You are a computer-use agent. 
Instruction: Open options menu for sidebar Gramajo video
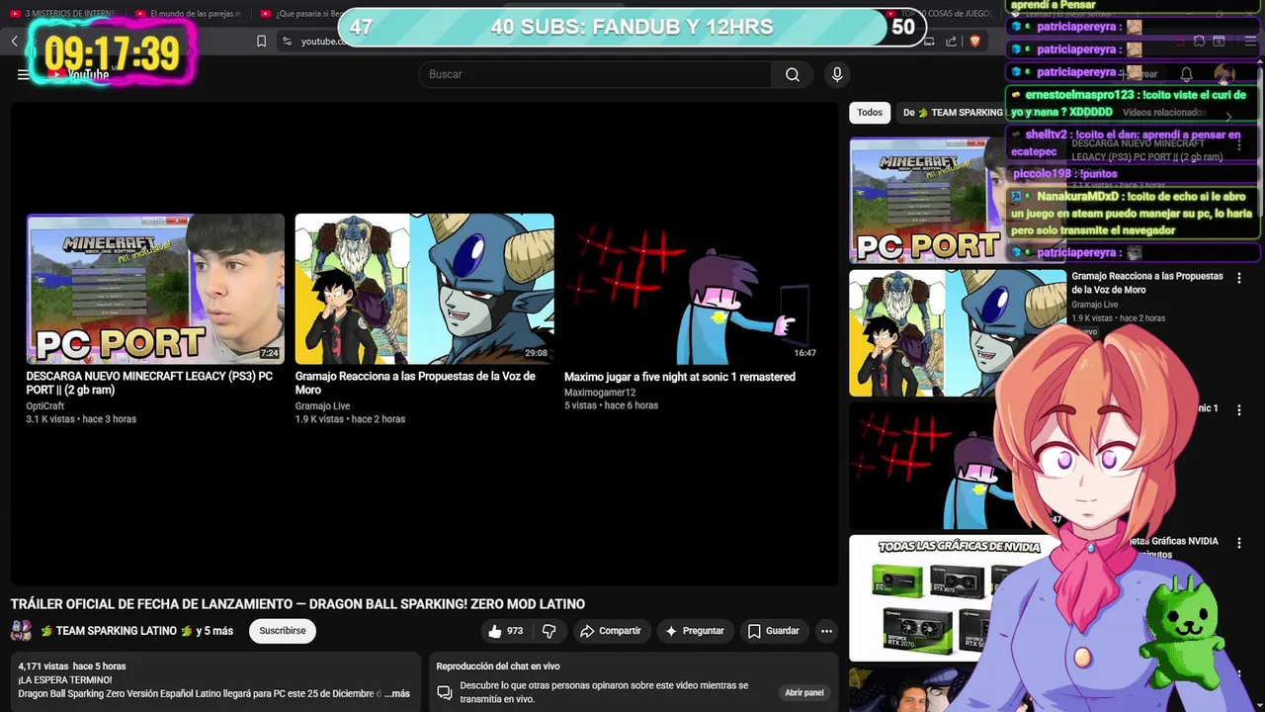click(1239, 279)
